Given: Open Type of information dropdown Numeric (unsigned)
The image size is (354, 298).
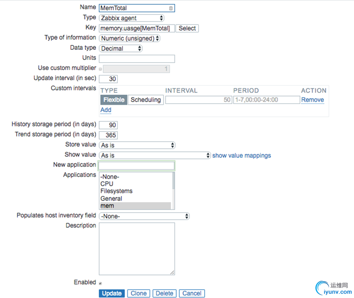Looking at the screenshot, I should coord(130,38).
